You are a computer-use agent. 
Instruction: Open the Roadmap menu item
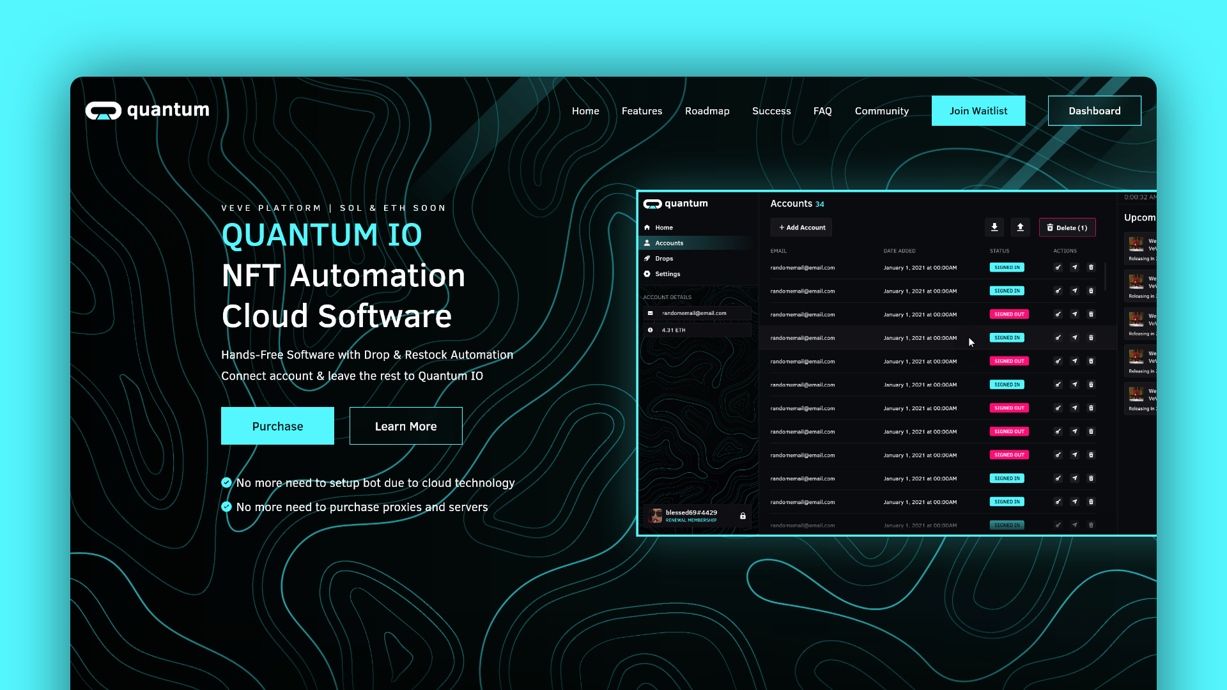click(x=707, y=111)
